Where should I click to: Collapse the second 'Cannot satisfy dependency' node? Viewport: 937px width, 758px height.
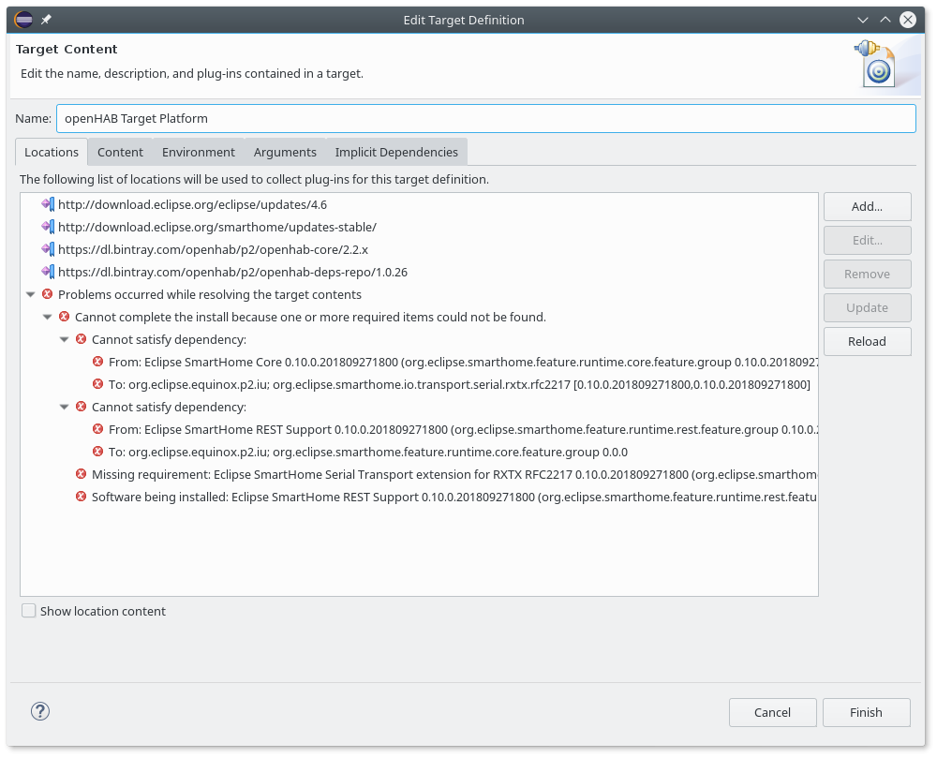pyautogui.click(x=64, y=407)
